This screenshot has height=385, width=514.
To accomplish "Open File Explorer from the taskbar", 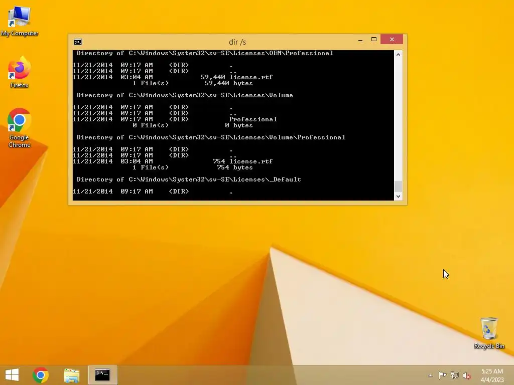I will point(71,375).
